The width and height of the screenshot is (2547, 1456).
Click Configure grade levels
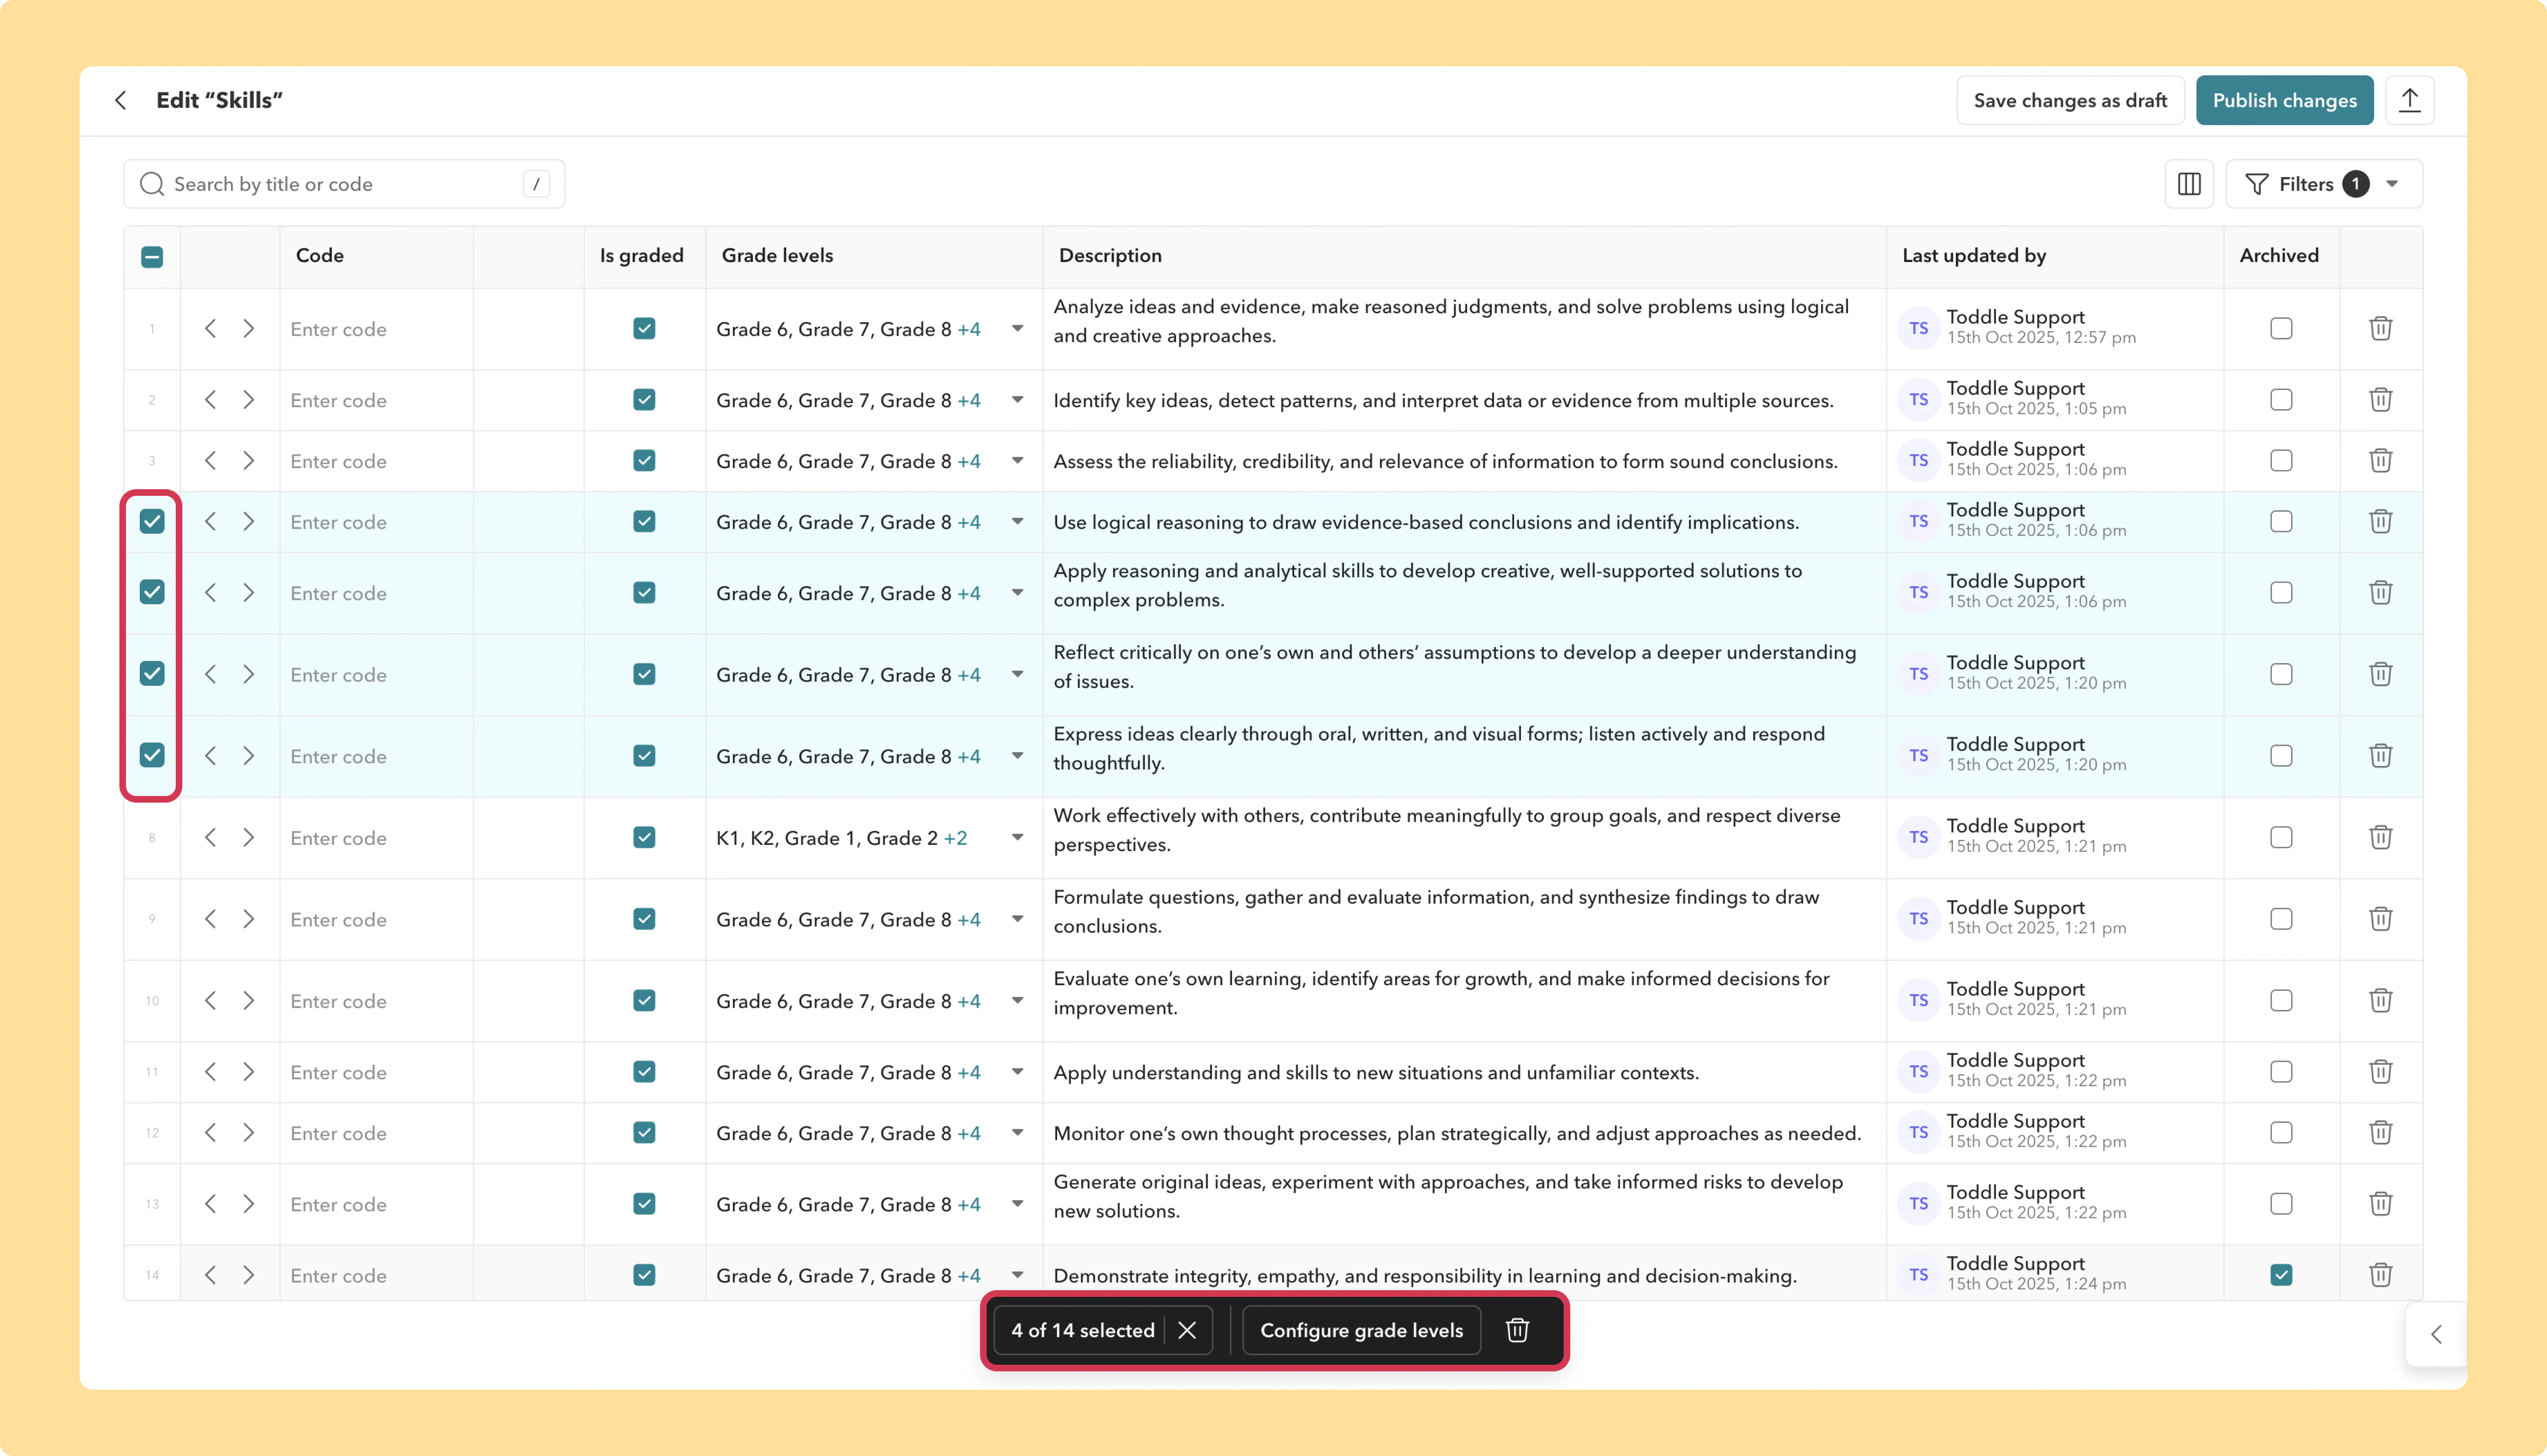1361,1330
